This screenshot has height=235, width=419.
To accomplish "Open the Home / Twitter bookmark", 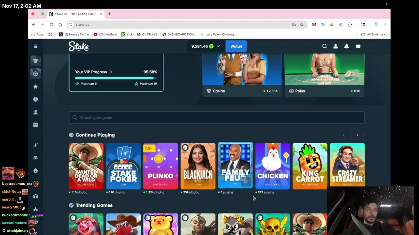I will [74, 34].
